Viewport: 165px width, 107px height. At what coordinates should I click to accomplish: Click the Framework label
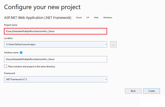tap(10, 73)
